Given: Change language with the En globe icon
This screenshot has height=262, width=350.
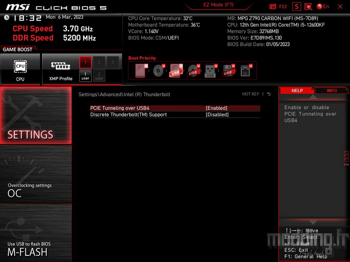Looking at the screenshot, I should point(323,7).
